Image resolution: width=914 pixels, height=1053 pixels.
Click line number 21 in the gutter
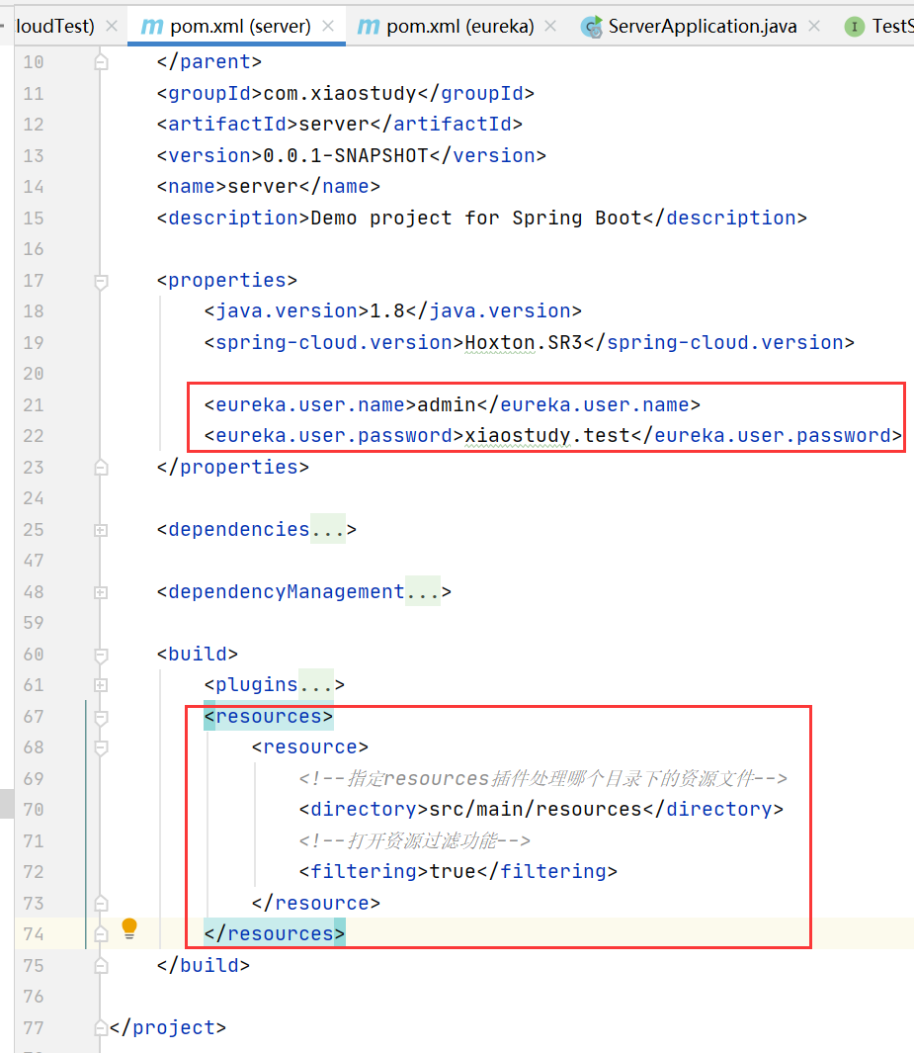pos(34,405)
